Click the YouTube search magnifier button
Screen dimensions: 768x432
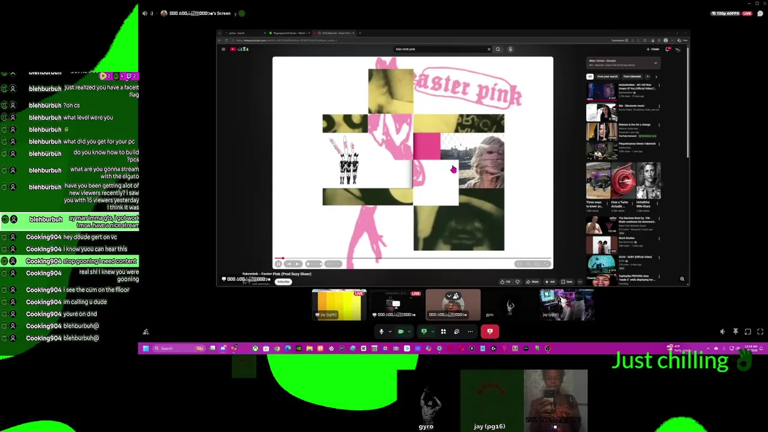[x=497, y=49]
